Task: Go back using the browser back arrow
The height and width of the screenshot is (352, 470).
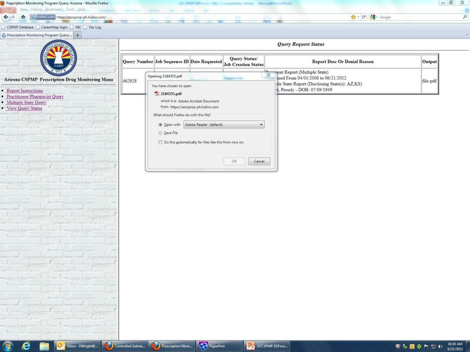Action: point(6,17)
